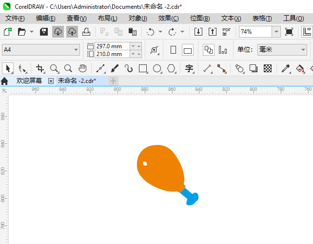Screen dimensions: 313x244
Task: Select the Freehand line tool
Action: pyautogui.click(x=101, y=68)
